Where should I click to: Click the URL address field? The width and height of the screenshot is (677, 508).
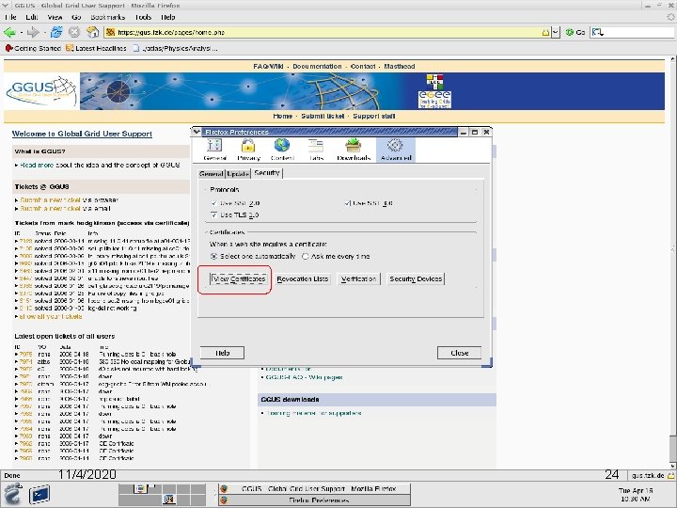click(323, 32)
